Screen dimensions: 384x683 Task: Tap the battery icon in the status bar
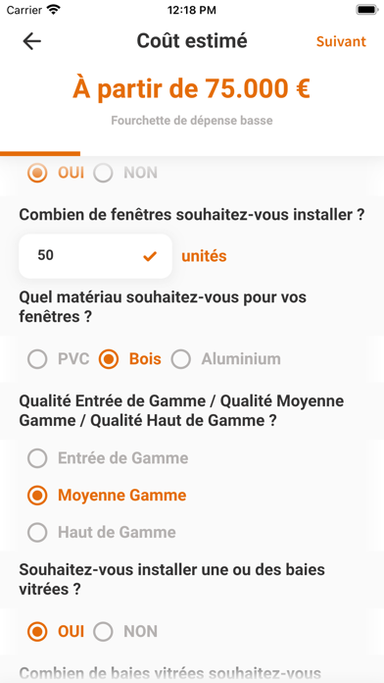(367, 10)
